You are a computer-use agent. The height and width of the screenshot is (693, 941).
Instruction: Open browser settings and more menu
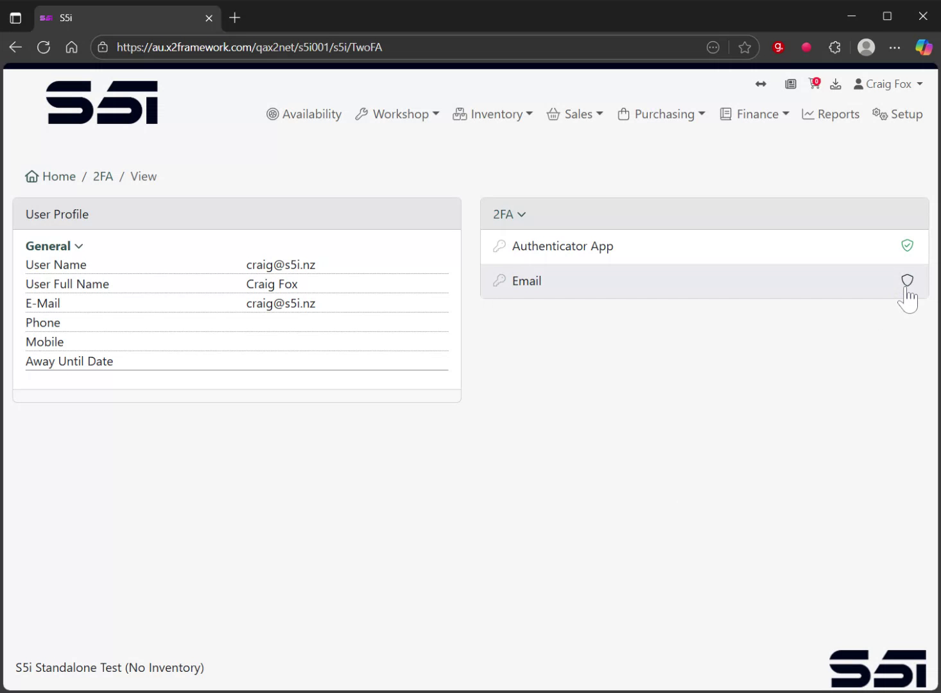point(895,47)
